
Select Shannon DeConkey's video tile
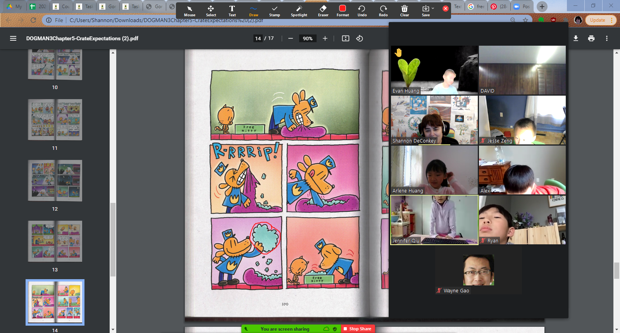434,120
